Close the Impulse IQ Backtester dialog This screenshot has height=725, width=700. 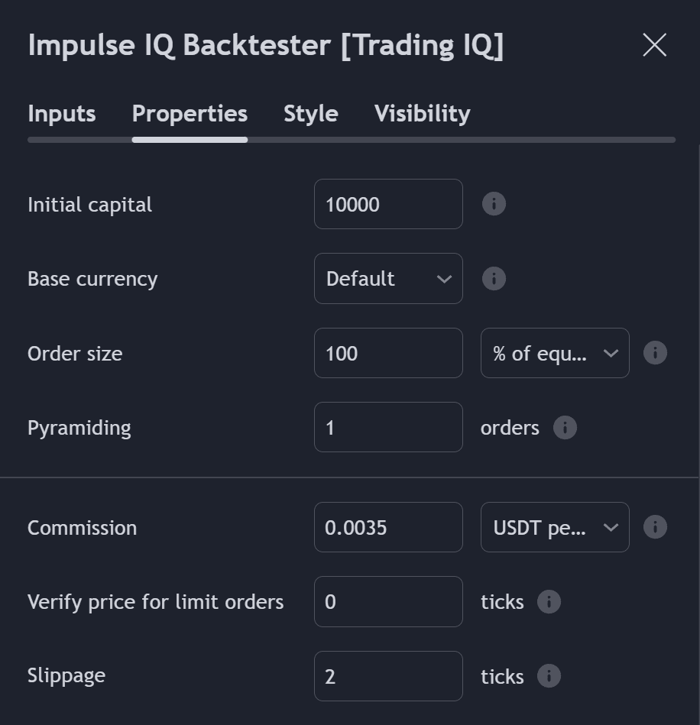pos(655,45)
